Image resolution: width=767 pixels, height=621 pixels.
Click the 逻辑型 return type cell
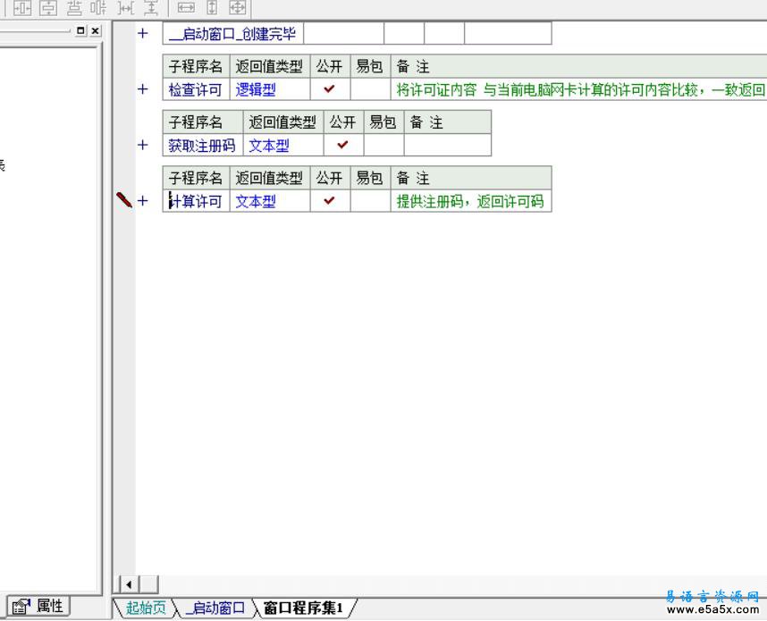270,89
